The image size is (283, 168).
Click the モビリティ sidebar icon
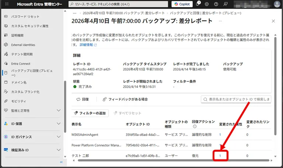point(6,101)
